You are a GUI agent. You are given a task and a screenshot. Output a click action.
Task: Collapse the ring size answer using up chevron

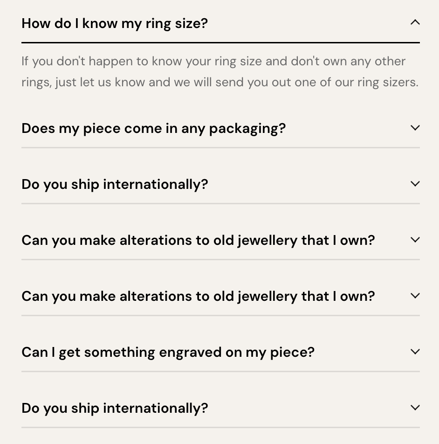coord(415,22)
